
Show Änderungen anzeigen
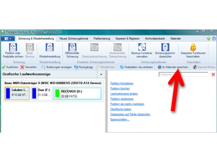[56, 67]
